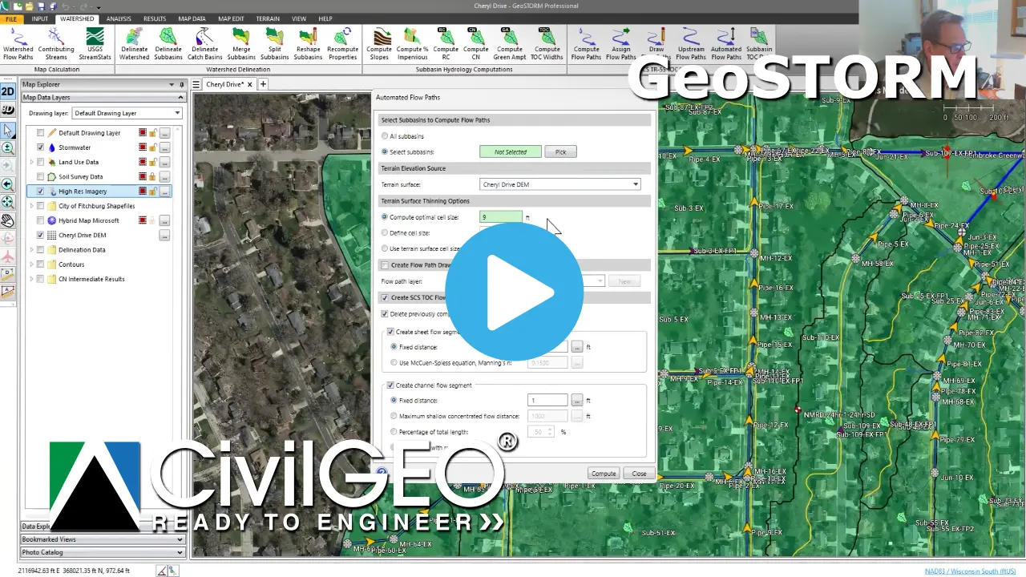1026x577 pixels.
Task: Expand the City of Fitchburg Shapefiles group
Action: [x=32, y=206]
